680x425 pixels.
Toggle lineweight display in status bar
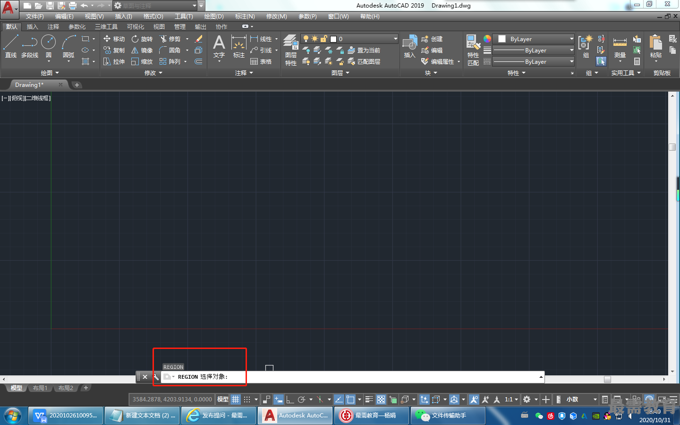[x=369, y=399]
